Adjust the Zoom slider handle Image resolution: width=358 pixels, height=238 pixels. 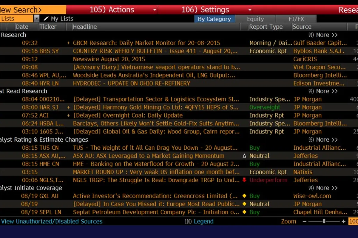click(324, 221)
